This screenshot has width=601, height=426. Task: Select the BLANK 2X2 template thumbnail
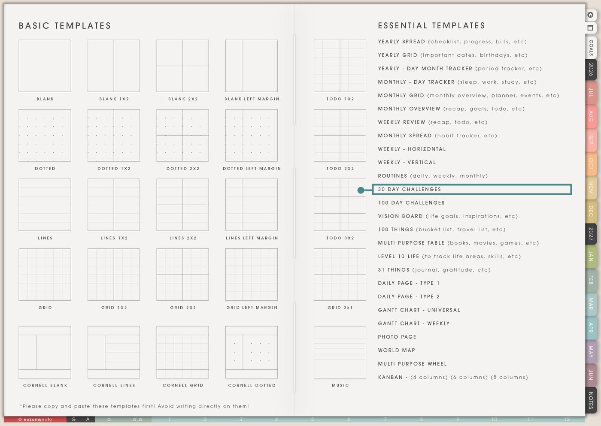tap(183, 66)
